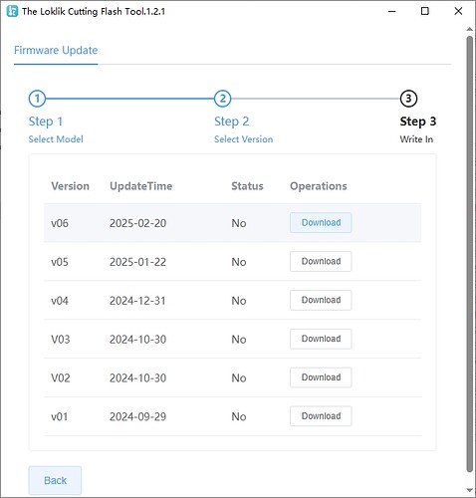The image size is (476, 498).
Task: Click the No status in v05 row
Action: click(239, 262)
